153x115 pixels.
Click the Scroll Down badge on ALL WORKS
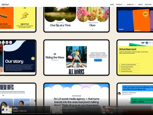[x=76, y=69]
